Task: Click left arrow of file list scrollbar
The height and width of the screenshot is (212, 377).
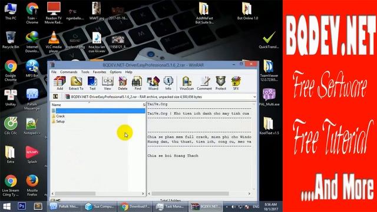Action: [x=53, y=194]
